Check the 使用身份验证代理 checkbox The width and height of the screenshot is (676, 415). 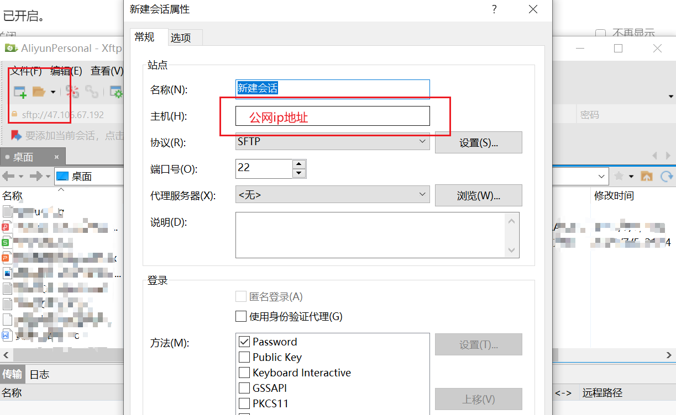point(241,316)
